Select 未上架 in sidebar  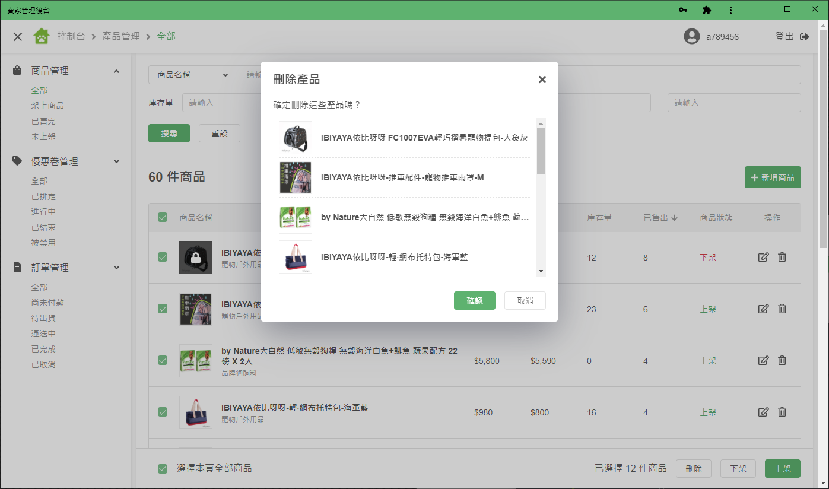(x=43, y=136)
